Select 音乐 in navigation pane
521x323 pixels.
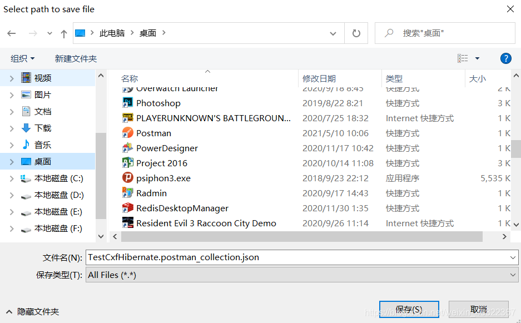42,145
